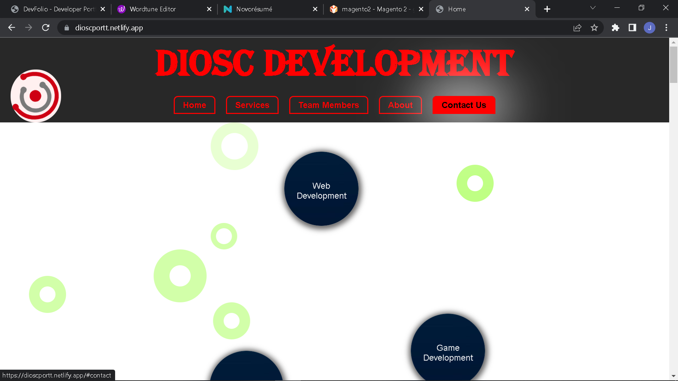Open the Extensions puzzle icon
678x381 pixels.
pos(615,28)
